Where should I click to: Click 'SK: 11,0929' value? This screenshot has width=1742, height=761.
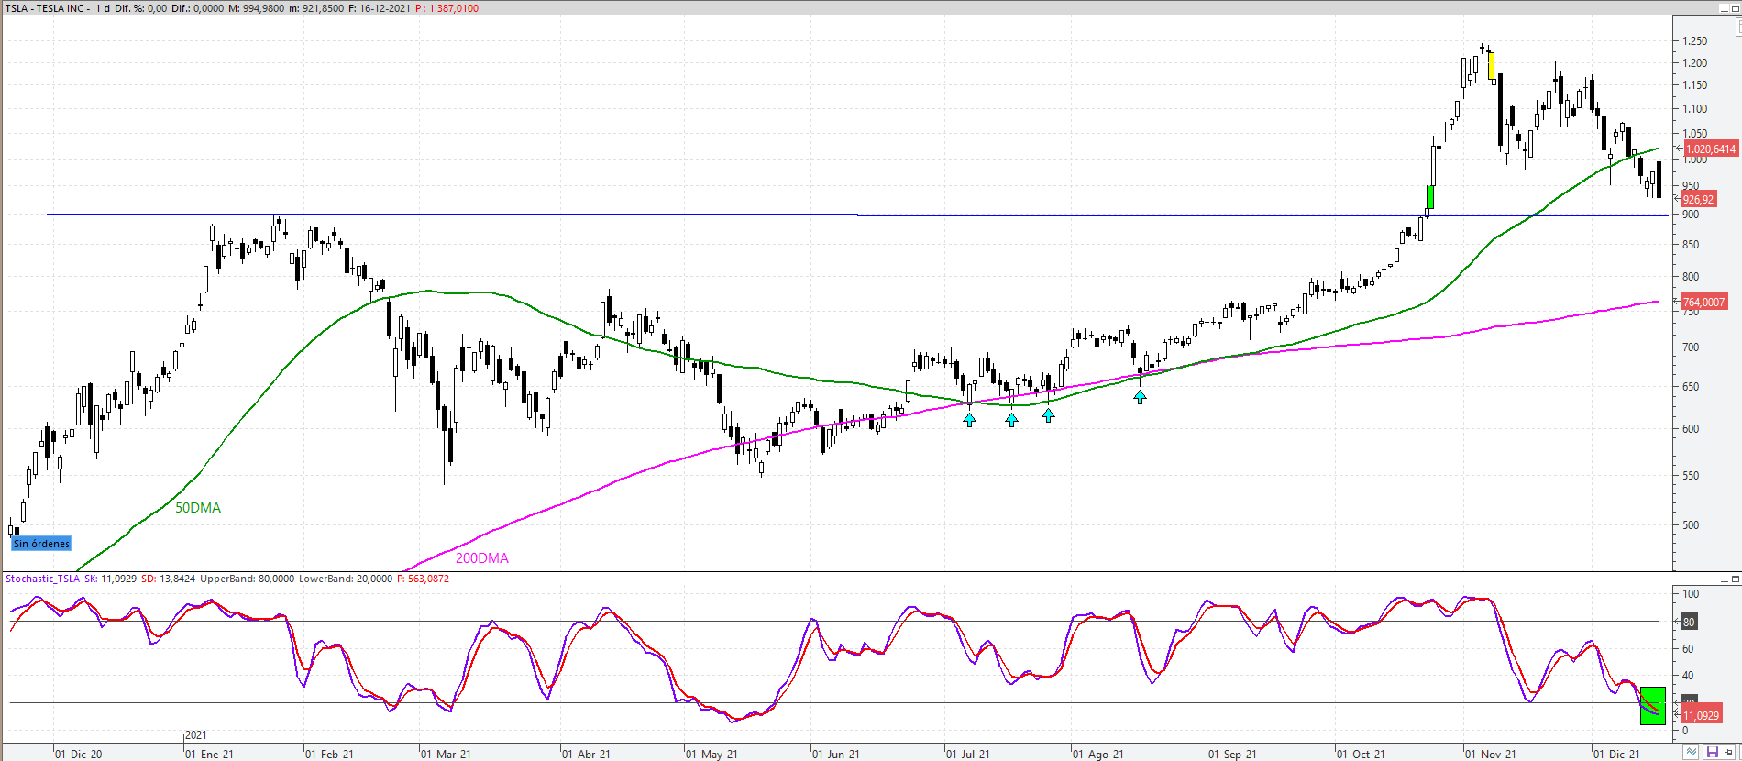point(111,579)
